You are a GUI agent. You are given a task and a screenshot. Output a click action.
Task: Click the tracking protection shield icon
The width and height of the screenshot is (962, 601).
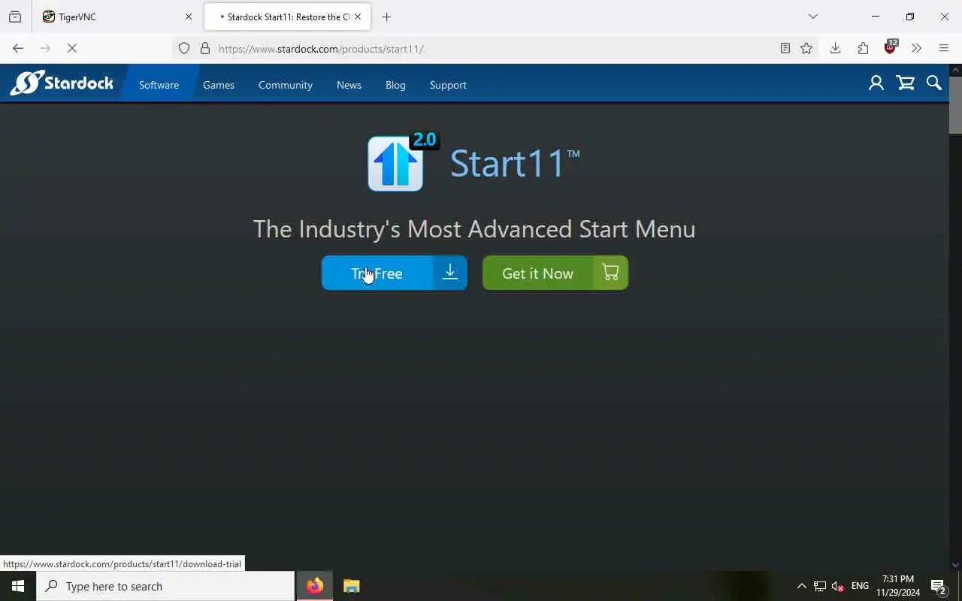coord(184,48)
